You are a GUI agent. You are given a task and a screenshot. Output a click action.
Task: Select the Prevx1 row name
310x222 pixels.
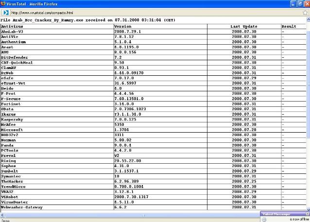[8, 155]
